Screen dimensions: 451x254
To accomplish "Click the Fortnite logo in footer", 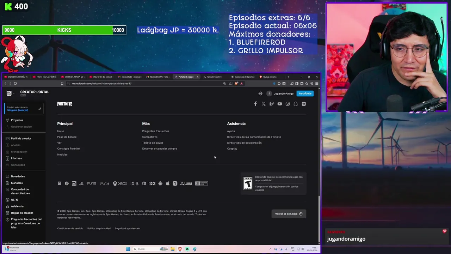I will click(x=64, y=104).
